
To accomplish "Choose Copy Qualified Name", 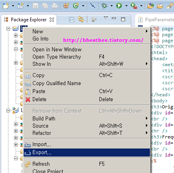I will 87,83.
